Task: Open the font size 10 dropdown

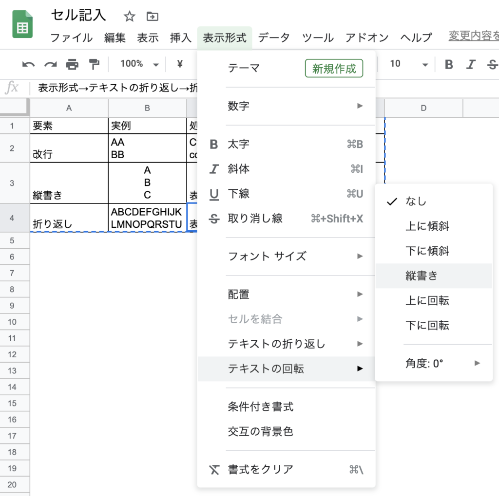Action: tap(409, 64)
